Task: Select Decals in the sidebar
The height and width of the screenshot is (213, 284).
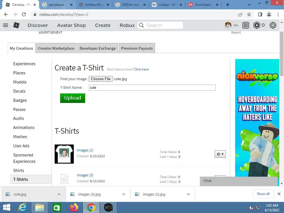Action: click(19, 91)
